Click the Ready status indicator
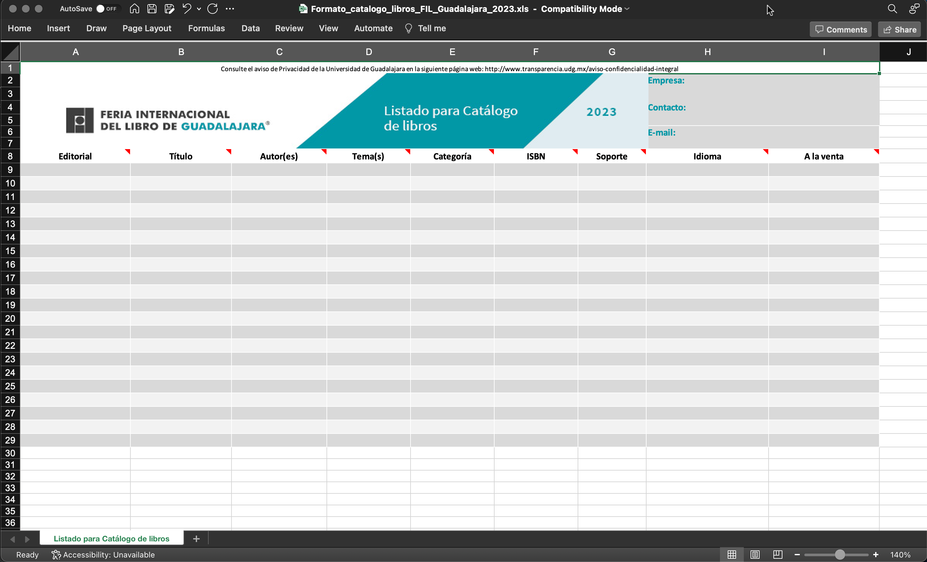 pyautogui.click(x=27, y=555)
